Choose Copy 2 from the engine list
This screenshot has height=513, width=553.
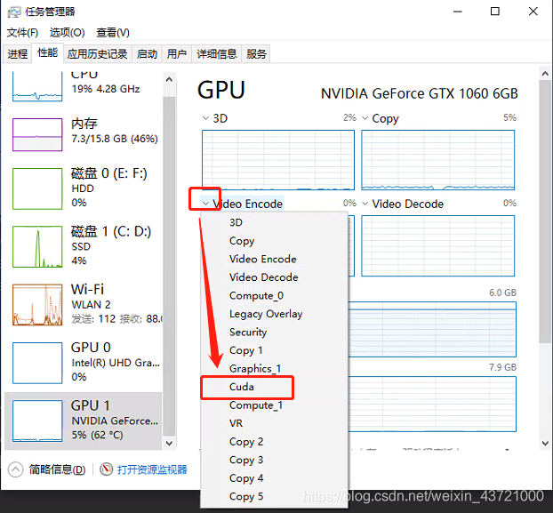tap(274, 442)
